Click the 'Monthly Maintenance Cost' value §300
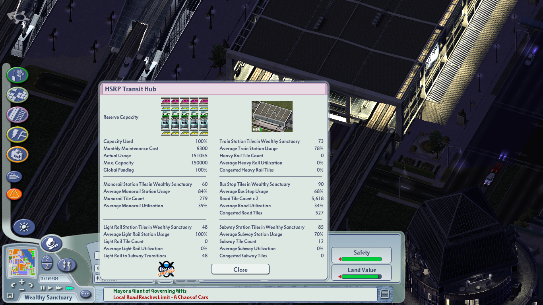This screenshot has width=543, height=305. [202, 149]
